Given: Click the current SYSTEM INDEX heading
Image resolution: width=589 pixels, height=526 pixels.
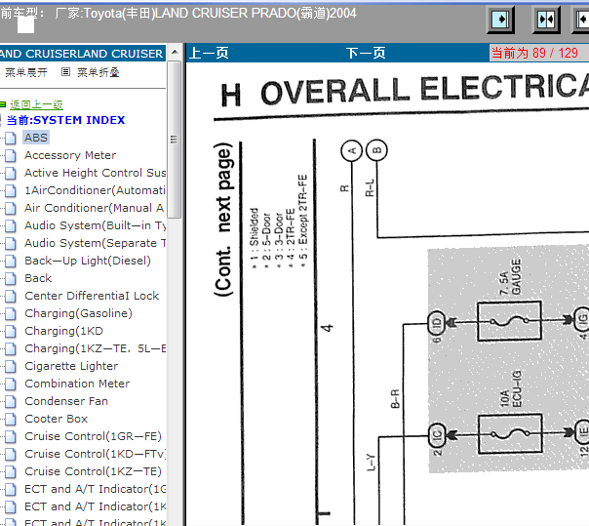Looking at the screenshot, I should coord(65,120).
